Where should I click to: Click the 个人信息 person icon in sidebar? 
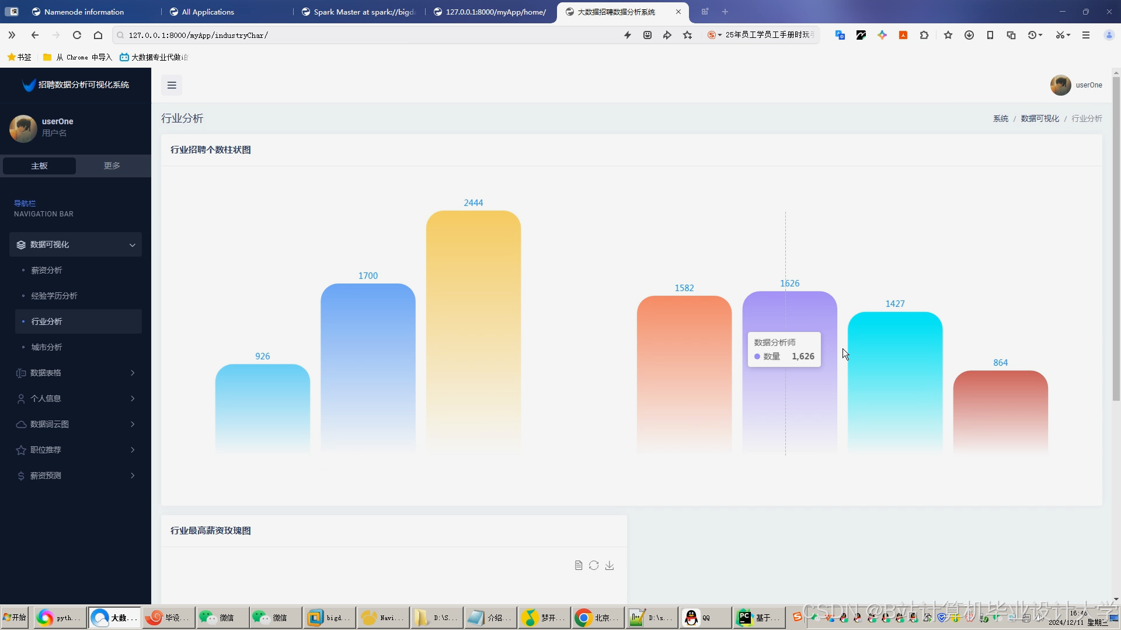tap(21, 398)
